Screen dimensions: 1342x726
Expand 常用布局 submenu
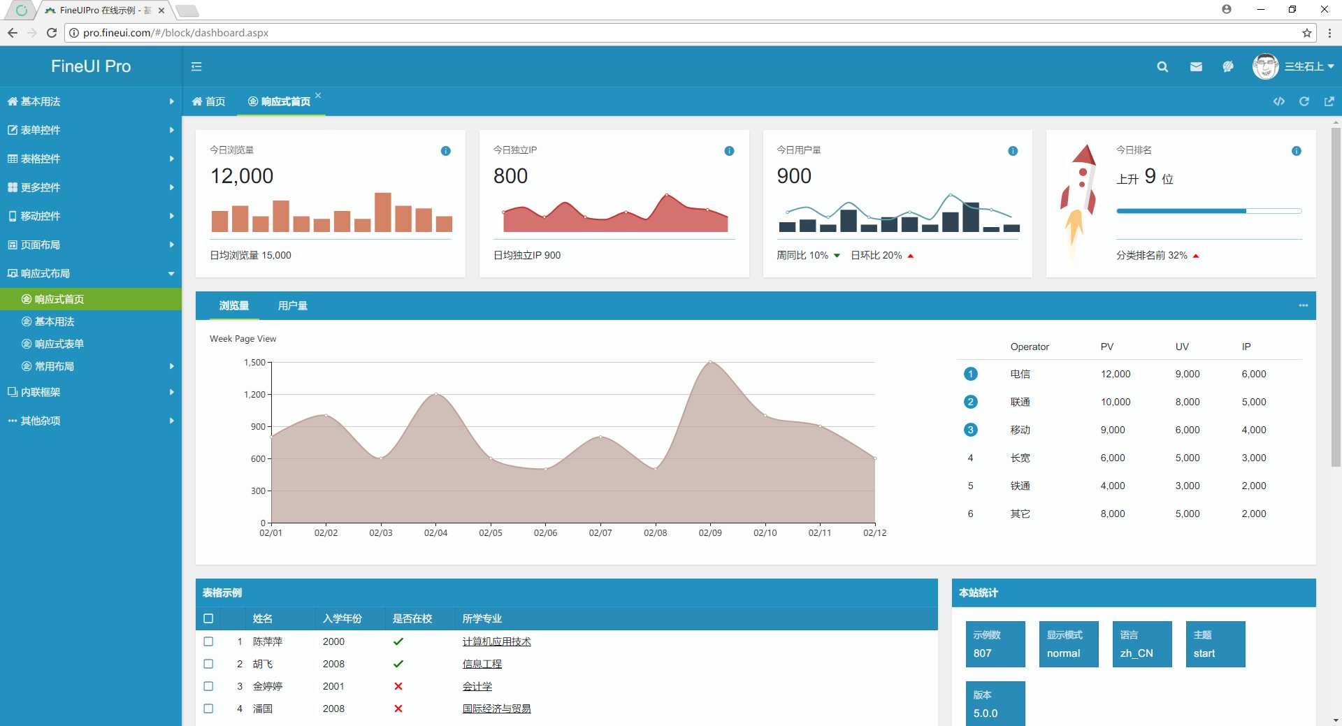(x=91, y=366)
